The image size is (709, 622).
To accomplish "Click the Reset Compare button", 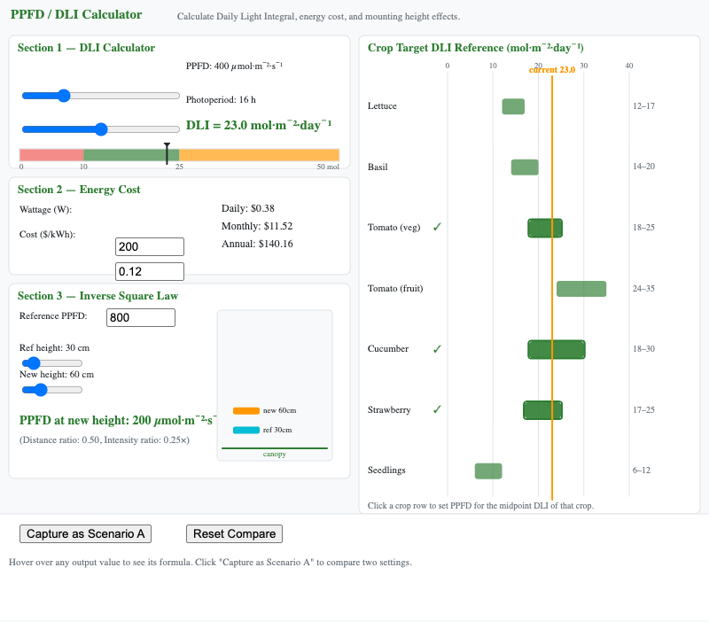I will point(234,534).
